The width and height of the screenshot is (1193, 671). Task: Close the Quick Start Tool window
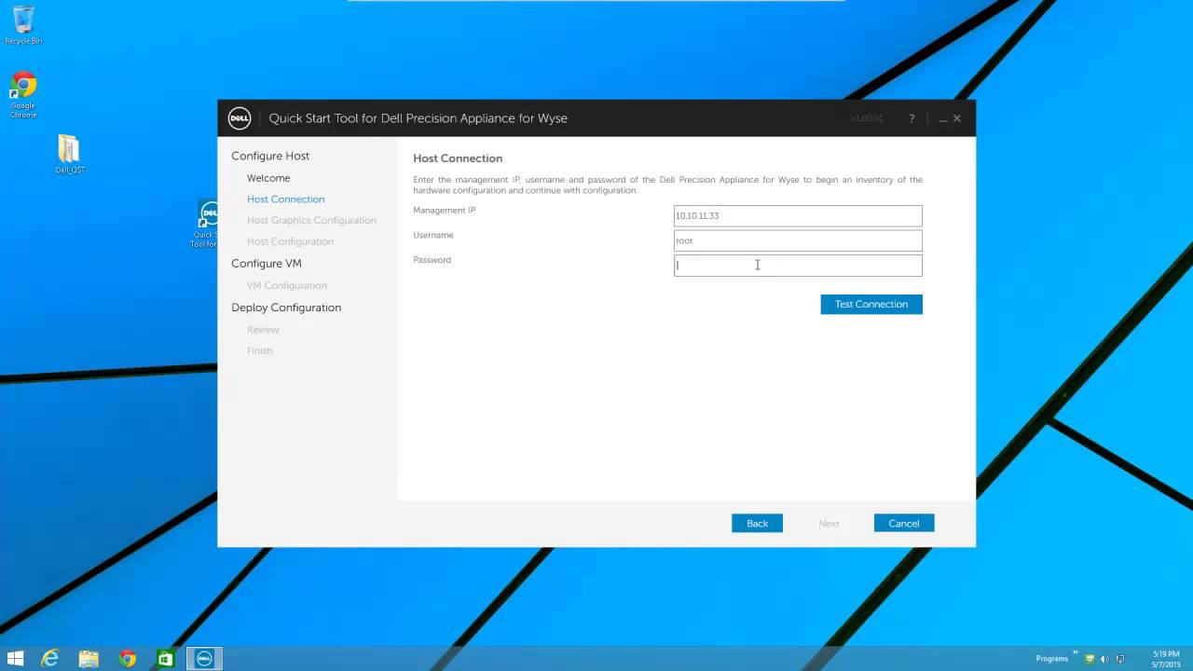coord(957,118)
